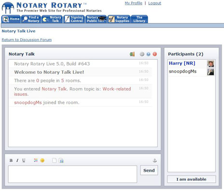Focus the chat message input box
Screen dimensions: 224x191
click(x=72, y=174)
